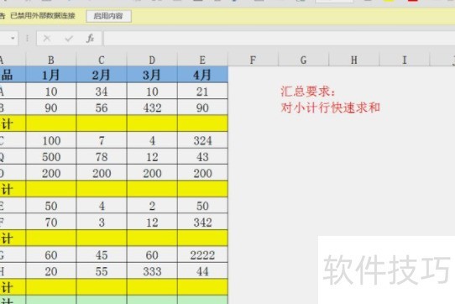The width and height of the screenshot is (455, 304).
Task: Select column H header
Action: (x=354, y=60)
